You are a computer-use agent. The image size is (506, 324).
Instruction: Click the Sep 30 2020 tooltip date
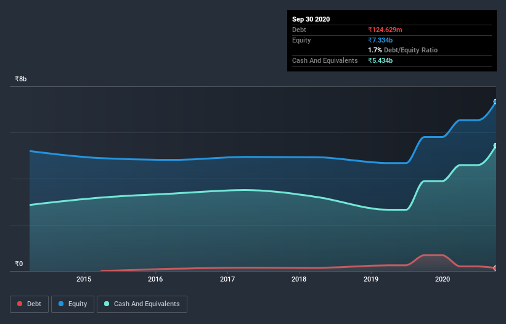pos(311,19)
